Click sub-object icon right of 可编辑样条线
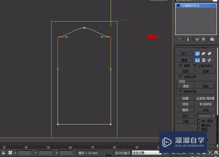Viewport: 219px width, 157px height. coord(213,6)
